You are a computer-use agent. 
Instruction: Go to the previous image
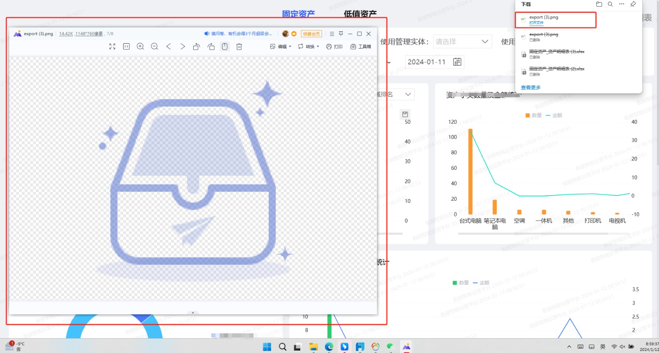168,47
